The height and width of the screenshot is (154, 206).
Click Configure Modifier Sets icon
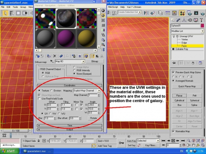point(201,63)
